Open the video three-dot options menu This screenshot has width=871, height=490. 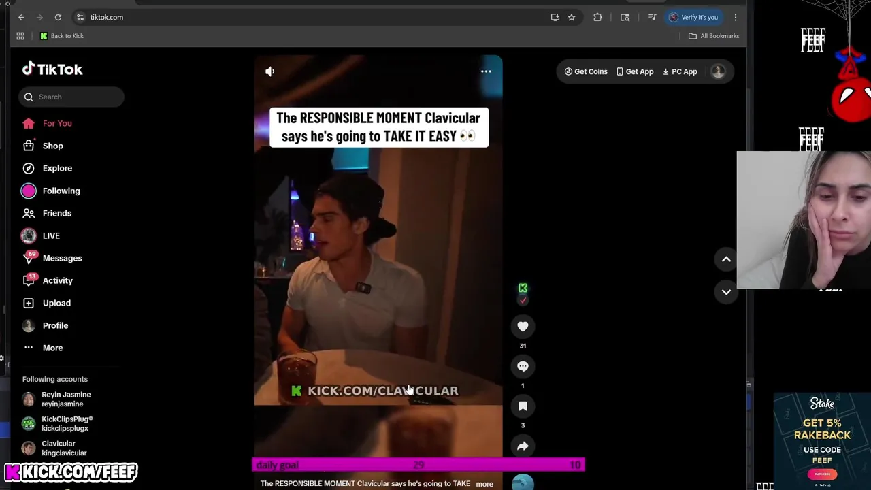coord(486,71)
